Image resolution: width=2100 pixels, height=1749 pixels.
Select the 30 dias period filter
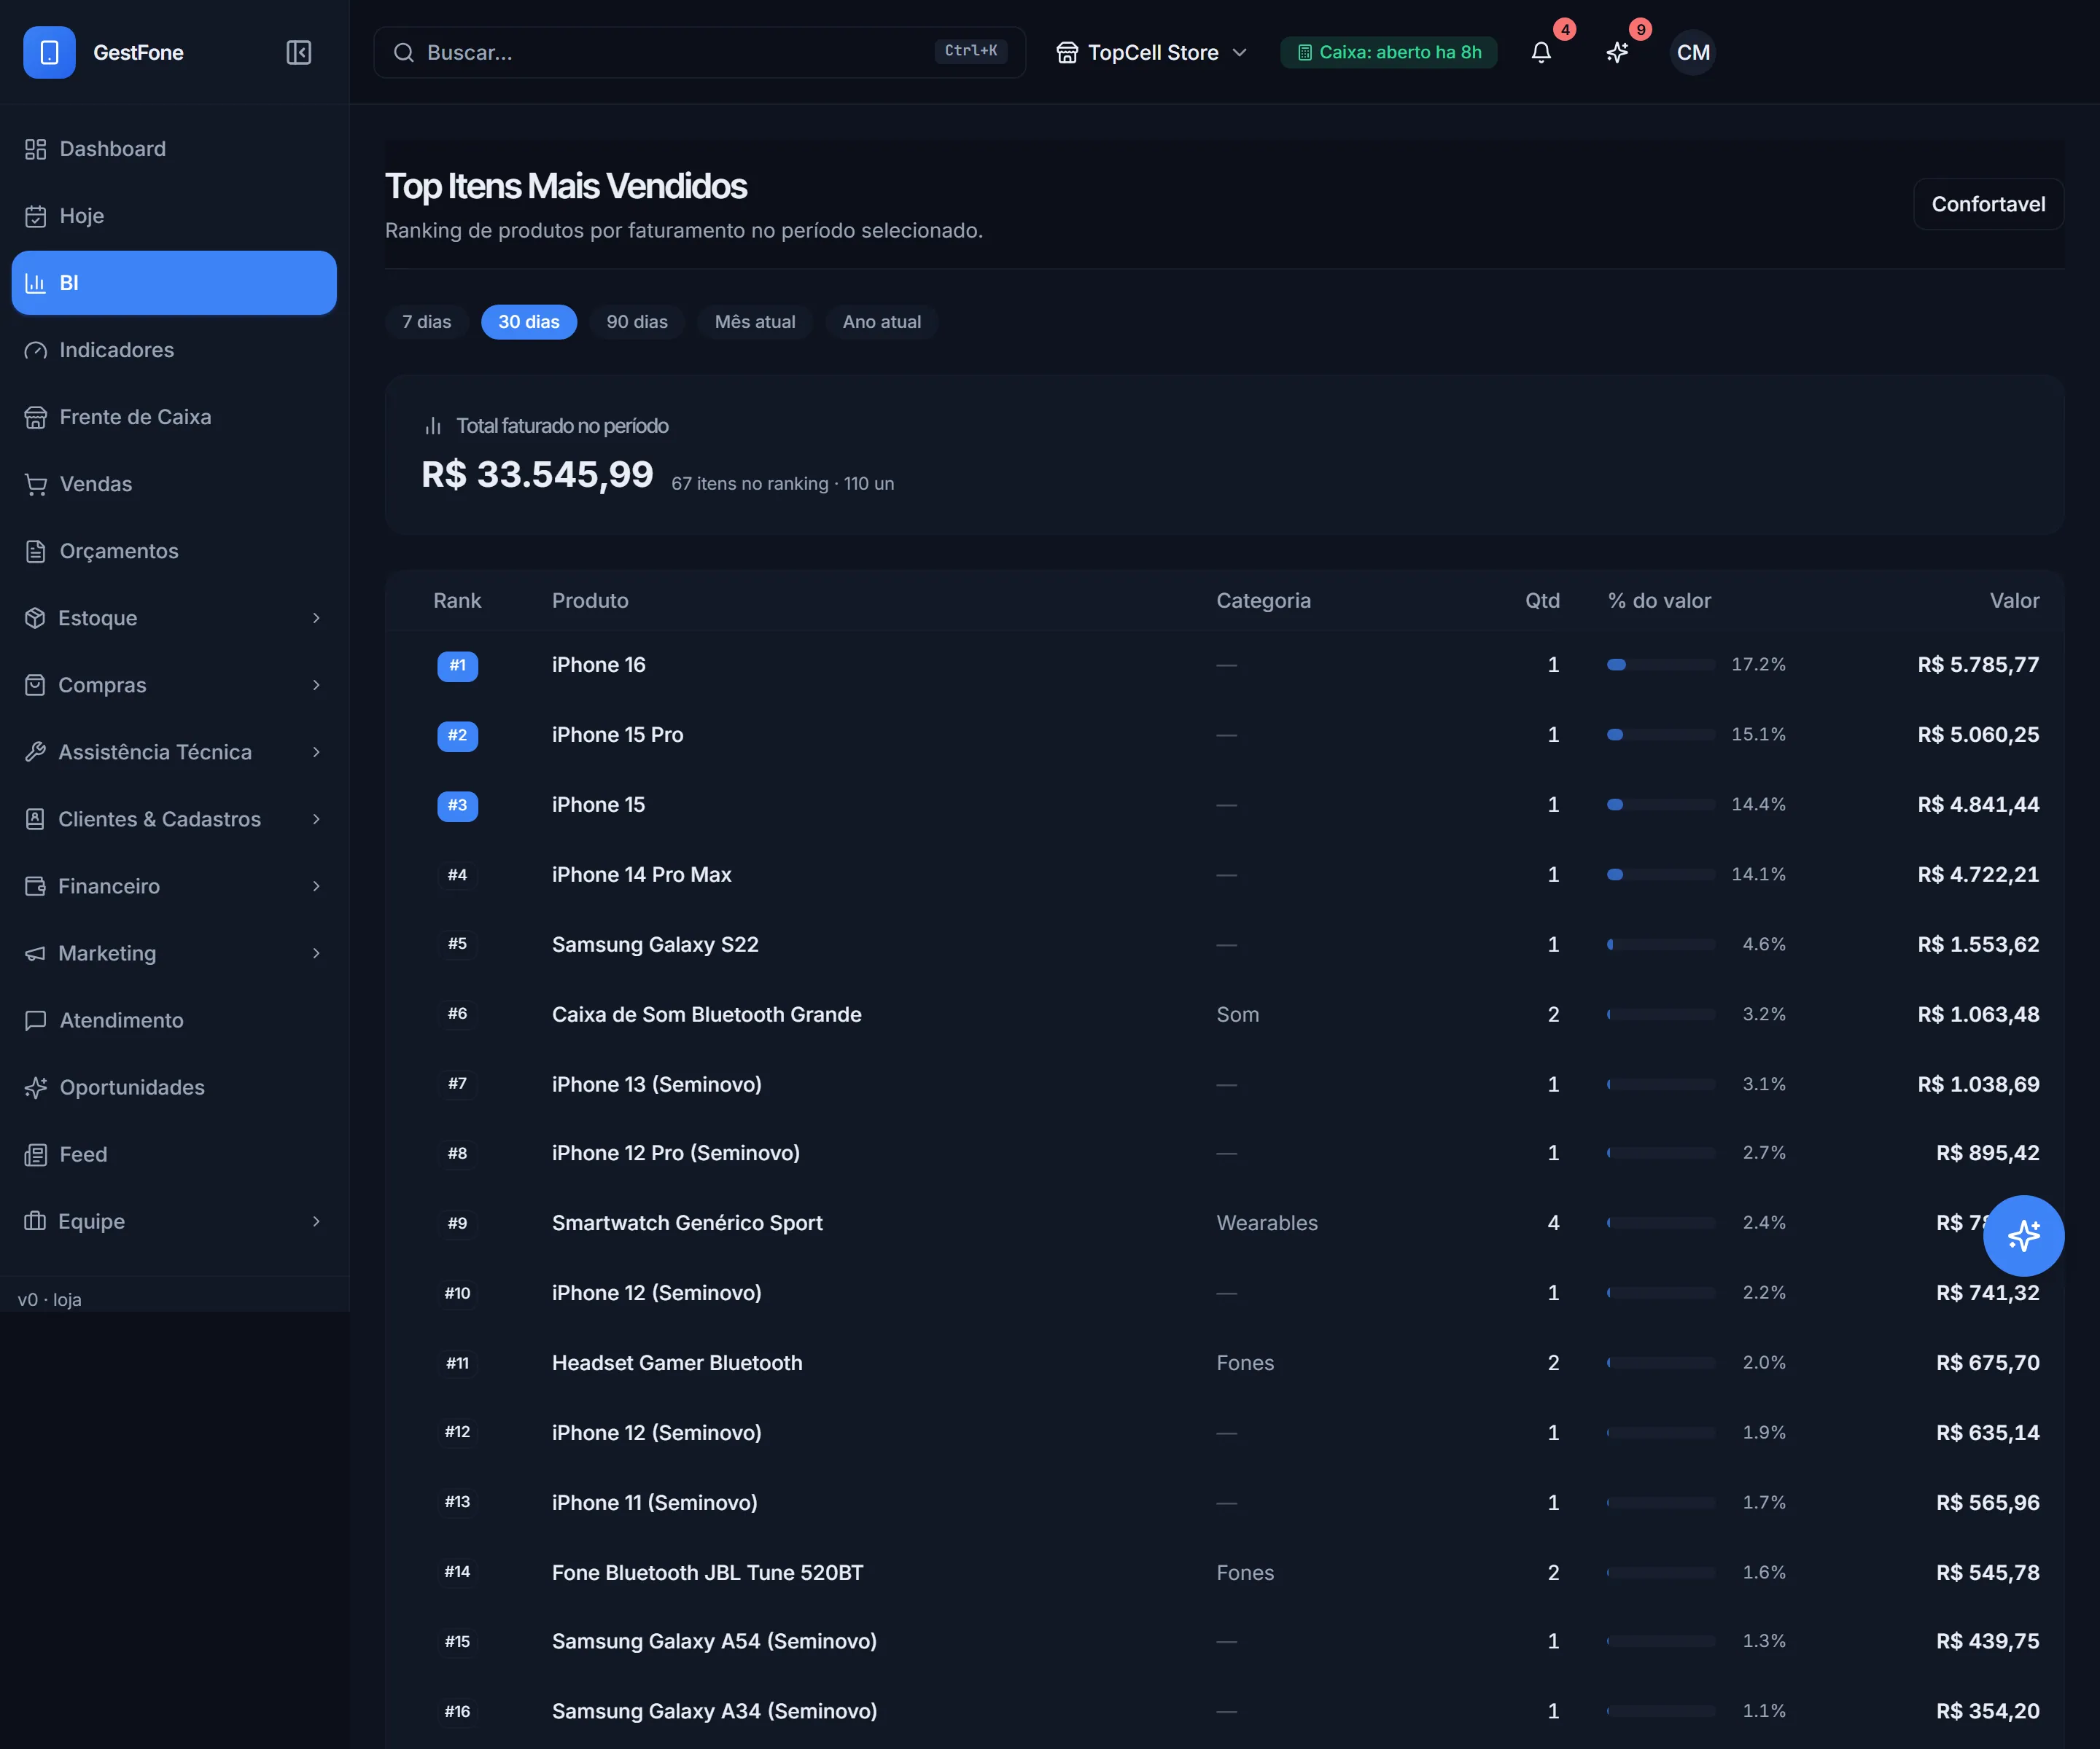coord(529,322)
